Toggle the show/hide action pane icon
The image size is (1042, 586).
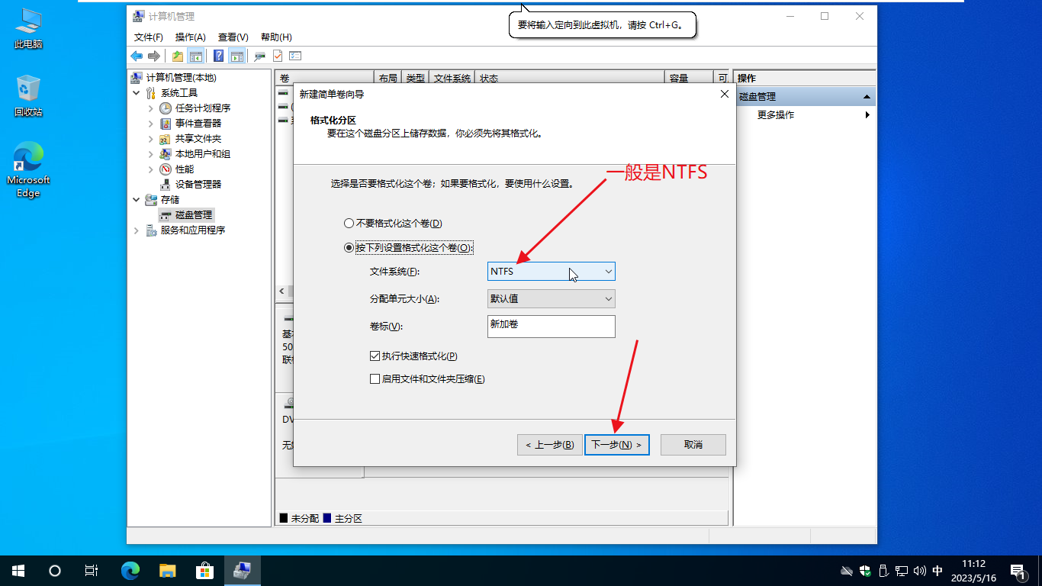point(236,56)
